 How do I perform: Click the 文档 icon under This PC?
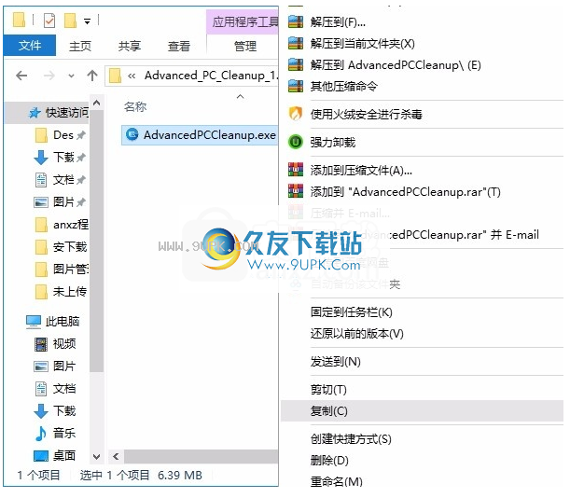[41, 389]
